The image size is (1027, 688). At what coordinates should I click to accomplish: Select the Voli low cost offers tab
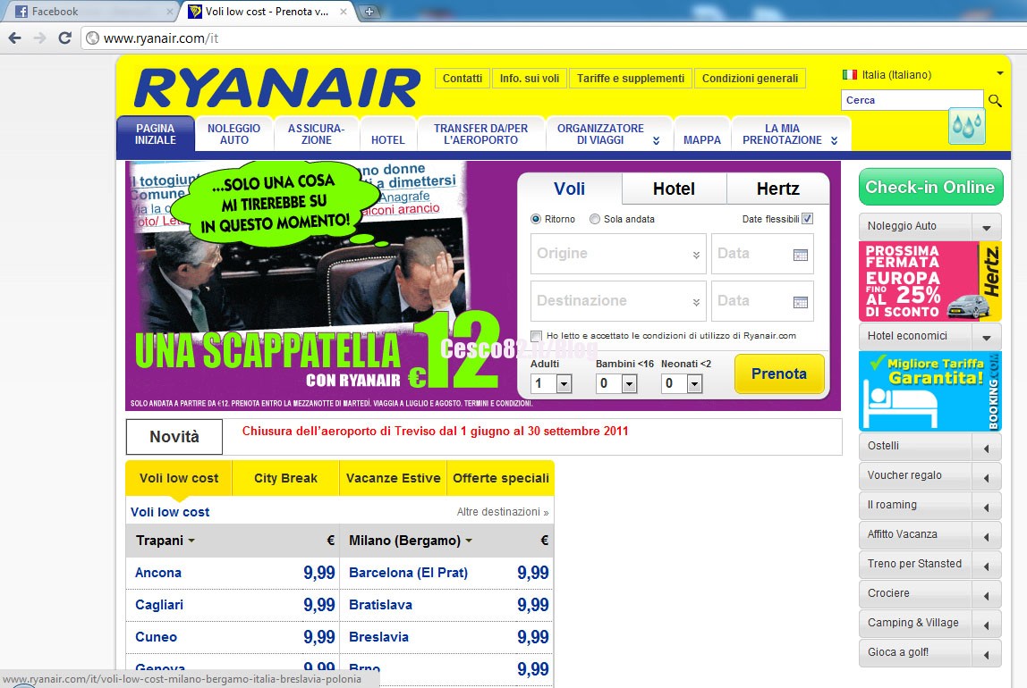point(179,478)
